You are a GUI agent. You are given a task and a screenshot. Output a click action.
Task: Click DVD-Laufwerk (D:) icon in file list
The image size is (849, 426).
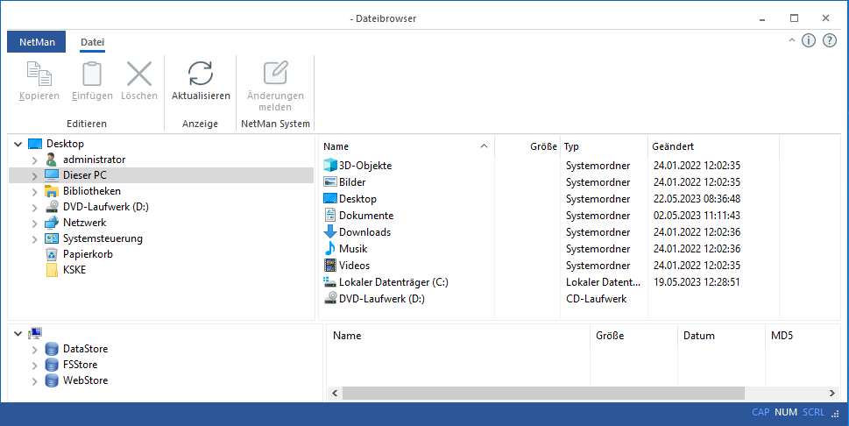click(329, 299)
